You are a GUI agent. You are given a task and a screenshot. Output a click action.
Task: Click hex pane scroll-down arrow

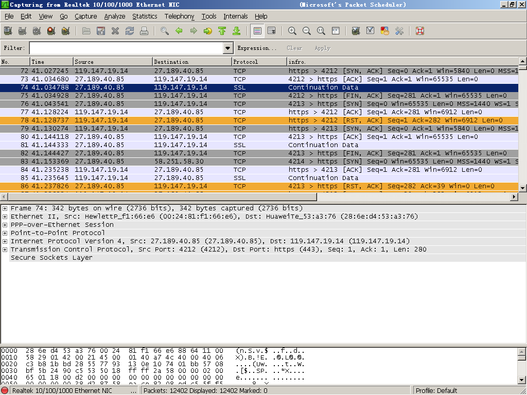[522, 380]
